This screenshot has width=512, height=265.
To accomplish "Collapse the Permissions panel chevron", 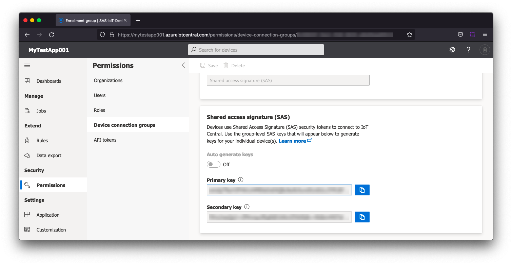I will [x=183, y=66].
